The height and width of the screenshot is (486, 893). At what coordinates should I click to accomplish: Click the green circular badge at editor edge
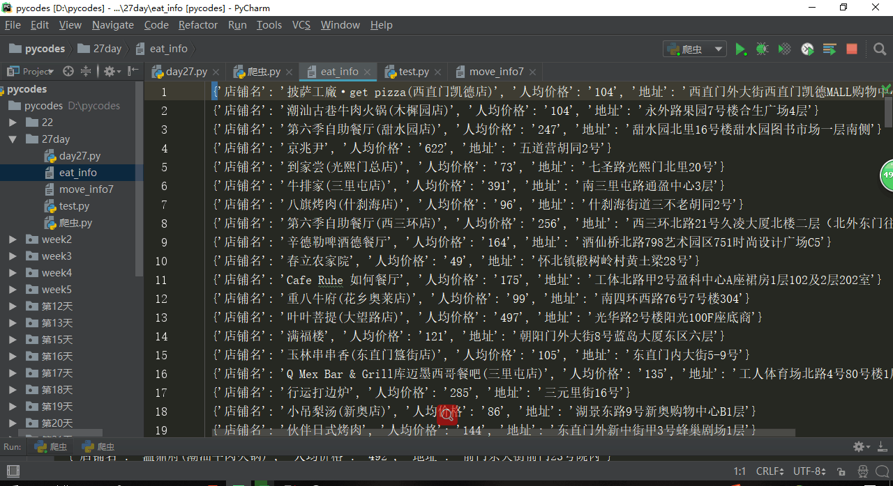tap(887, 175)
